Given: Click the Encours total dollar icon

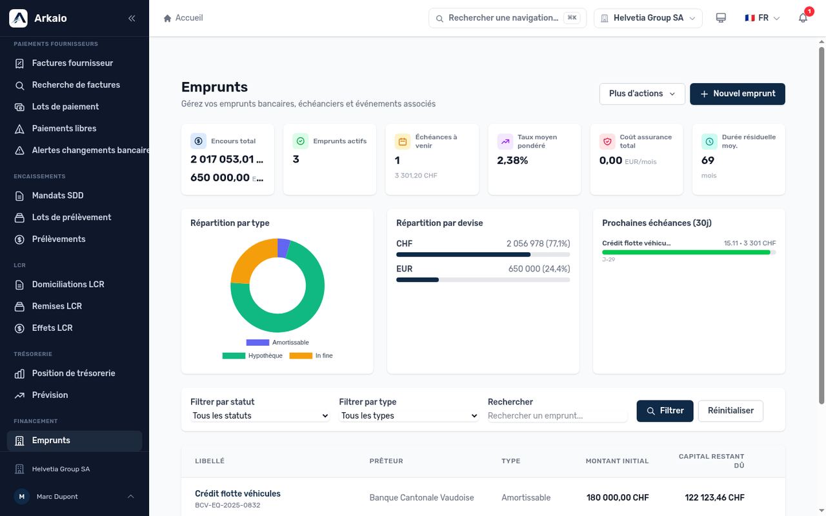Looking at the screenshot, I should 198,141.
